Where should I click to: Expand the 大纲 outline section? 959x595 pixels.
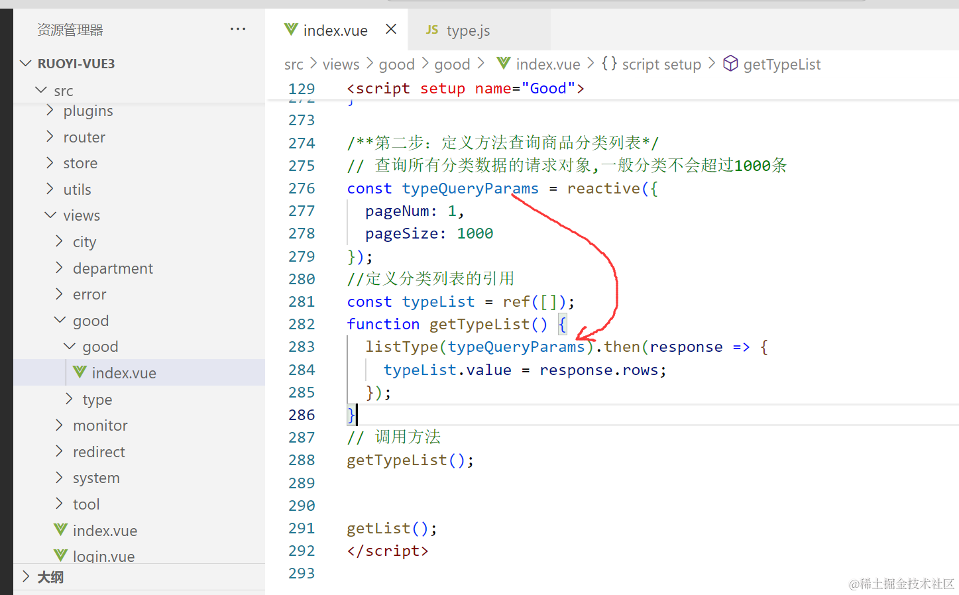[x=27, y=576]
